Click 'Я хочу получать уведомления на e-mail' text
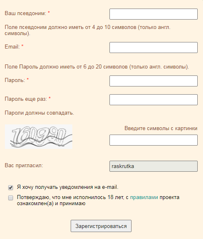The height and width of the screenshot is (239, 203). (x=68, y=187)
